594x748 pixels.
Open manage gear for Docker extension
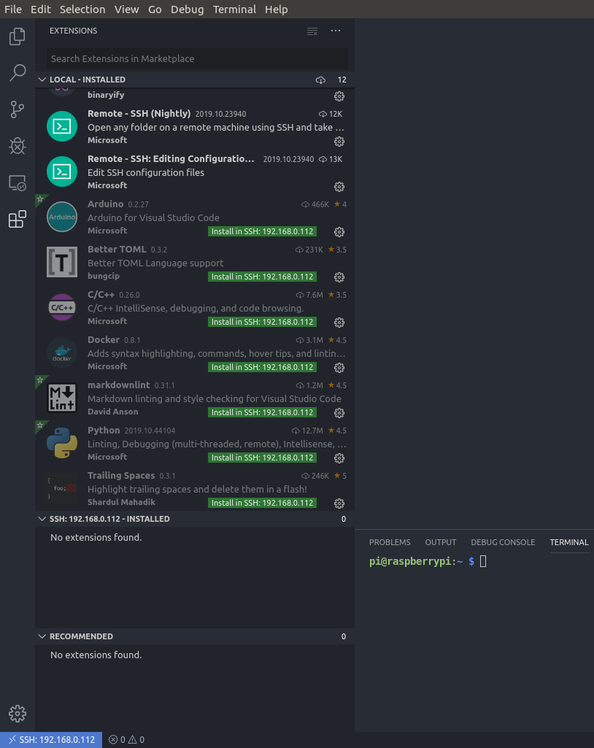click(339, 368)
